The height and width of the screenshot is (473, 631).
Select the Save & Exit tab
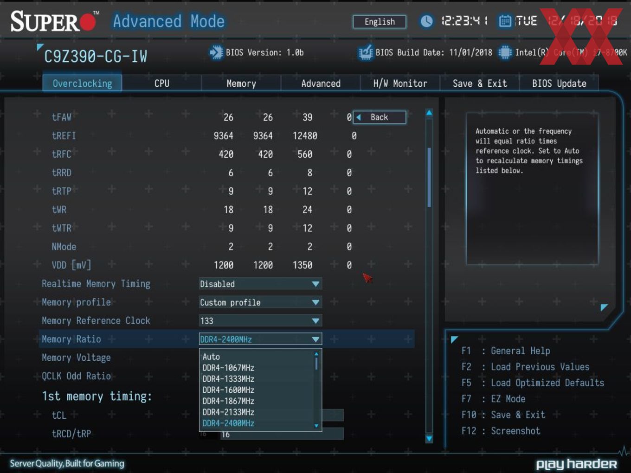(x=480, y=83)
